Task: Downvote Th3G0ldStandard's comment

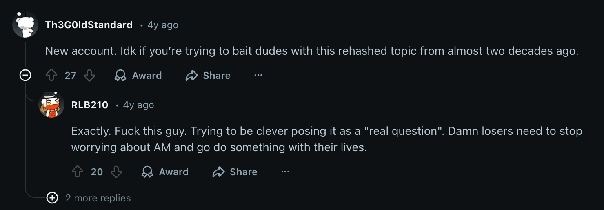Action: coord(89,76)
